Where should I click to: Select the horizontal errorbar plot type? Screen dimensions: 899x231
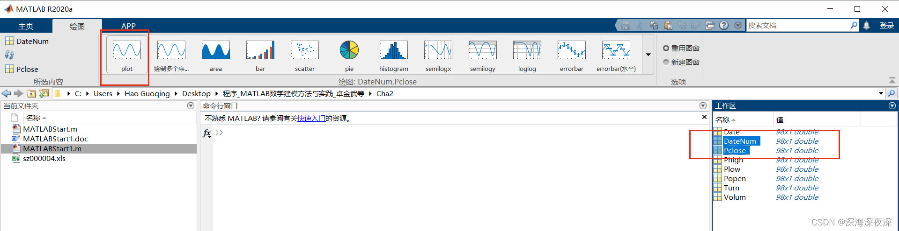click(616, 55)
